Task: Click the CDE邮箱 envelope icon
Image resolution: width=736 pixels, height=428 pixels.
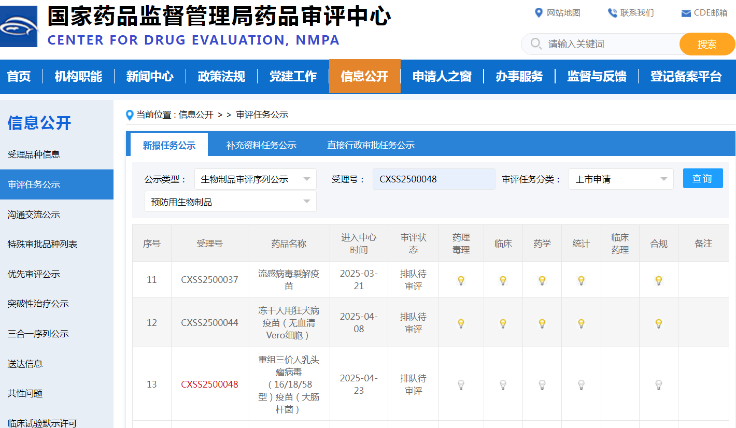Action: coord(686,13)
